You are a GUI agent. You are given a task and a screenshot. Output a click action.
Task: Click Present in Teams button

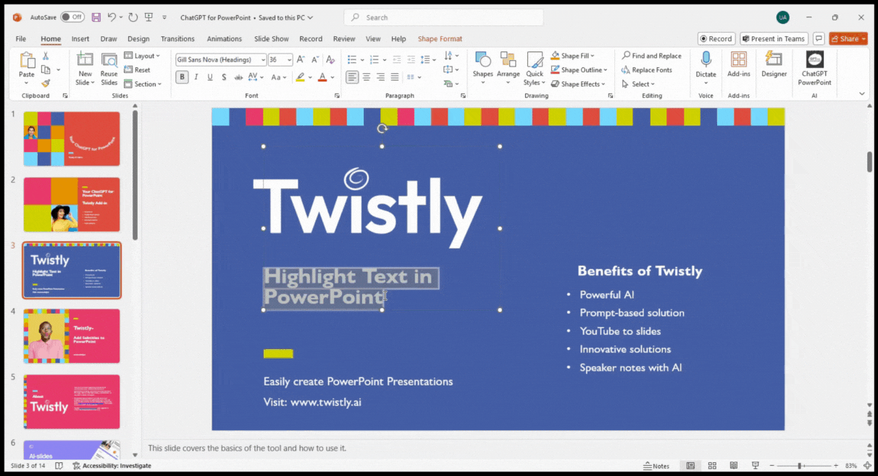[x=774, y=39]
